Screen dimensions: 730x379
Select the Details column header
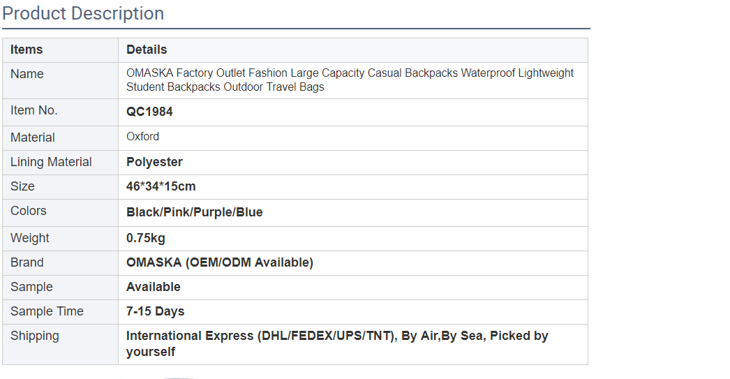pyautogui.click(x=147, y=50)
